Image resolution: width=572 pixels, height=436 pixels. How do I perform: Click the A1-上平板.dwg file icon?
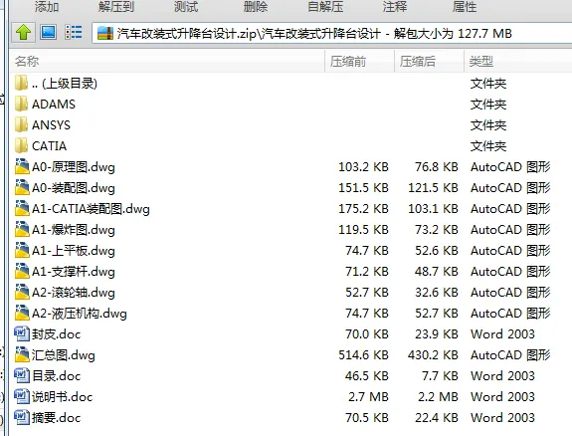[22, 250]
